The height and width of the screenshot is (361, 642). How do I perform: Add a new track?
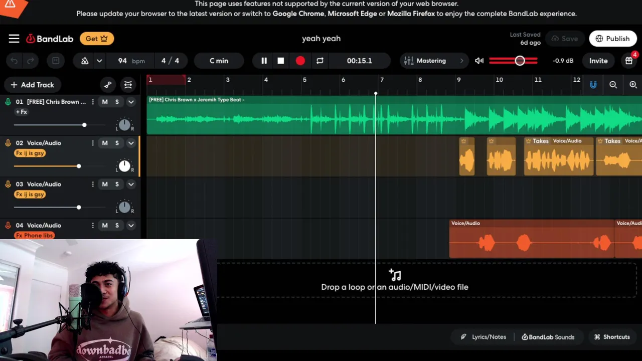click(32, 85)
